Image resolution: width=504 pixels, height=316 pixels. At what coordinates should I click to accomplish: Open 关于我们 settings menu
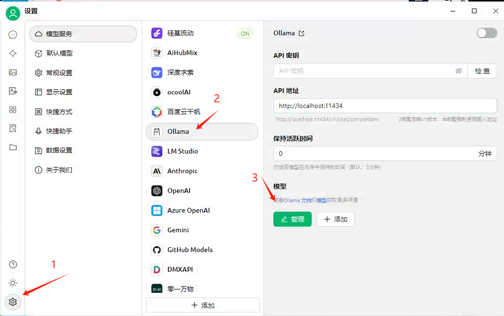tap(83, 170)
